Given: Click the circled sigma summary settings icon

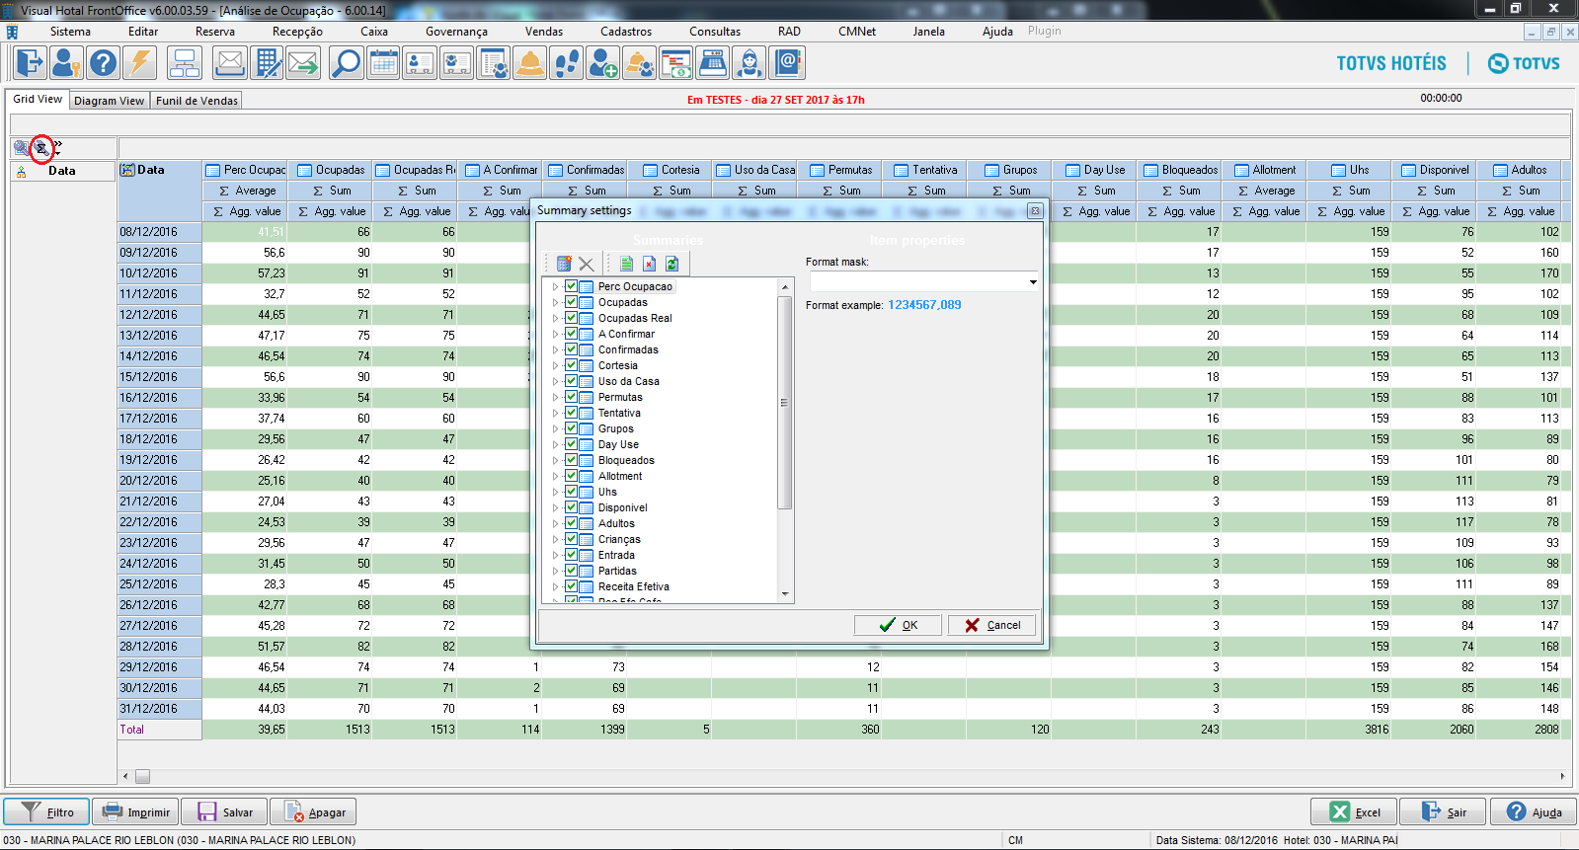Looking at the screenshot, I should click(x=41, y=148).
